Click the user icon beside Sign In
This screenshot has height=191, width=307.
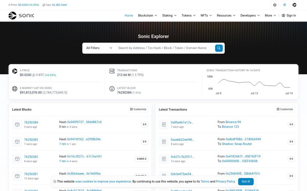pyautogui.click(x=283, y=15)
